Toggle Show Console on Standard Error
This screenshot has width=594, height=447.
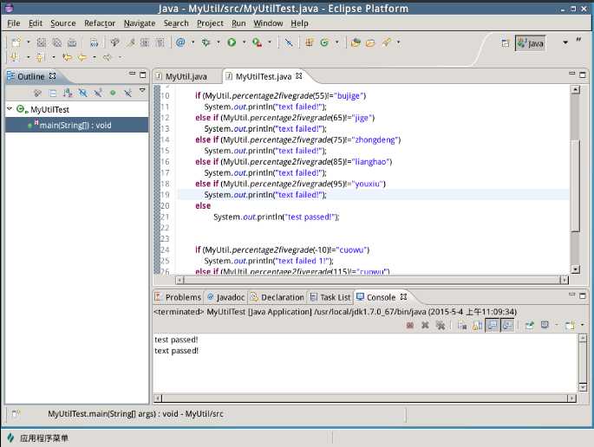[507, 325]
